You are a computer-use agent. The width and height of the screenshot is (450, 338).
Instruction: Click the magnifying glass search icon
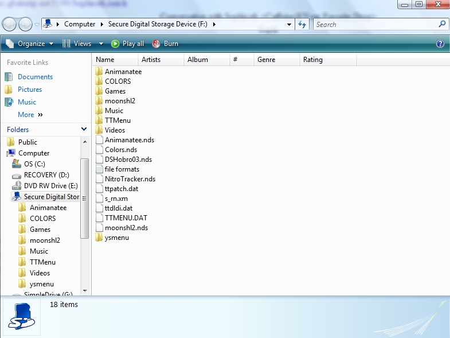pyautogui.click(x=442, y=24)
